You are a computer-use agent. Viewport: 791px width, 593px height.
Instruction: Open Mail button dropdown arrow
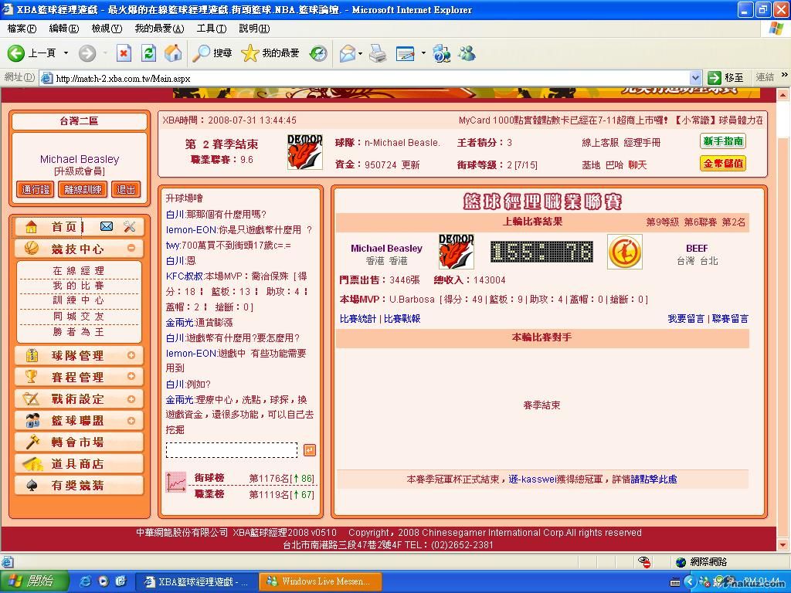point(360,53)
